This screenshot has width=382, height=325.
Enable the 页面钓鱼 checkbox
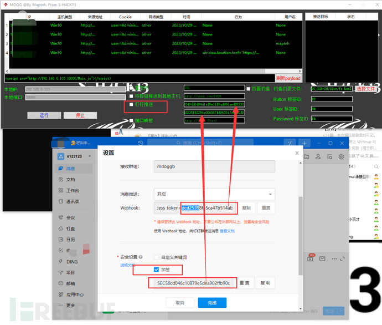[248, 89]
